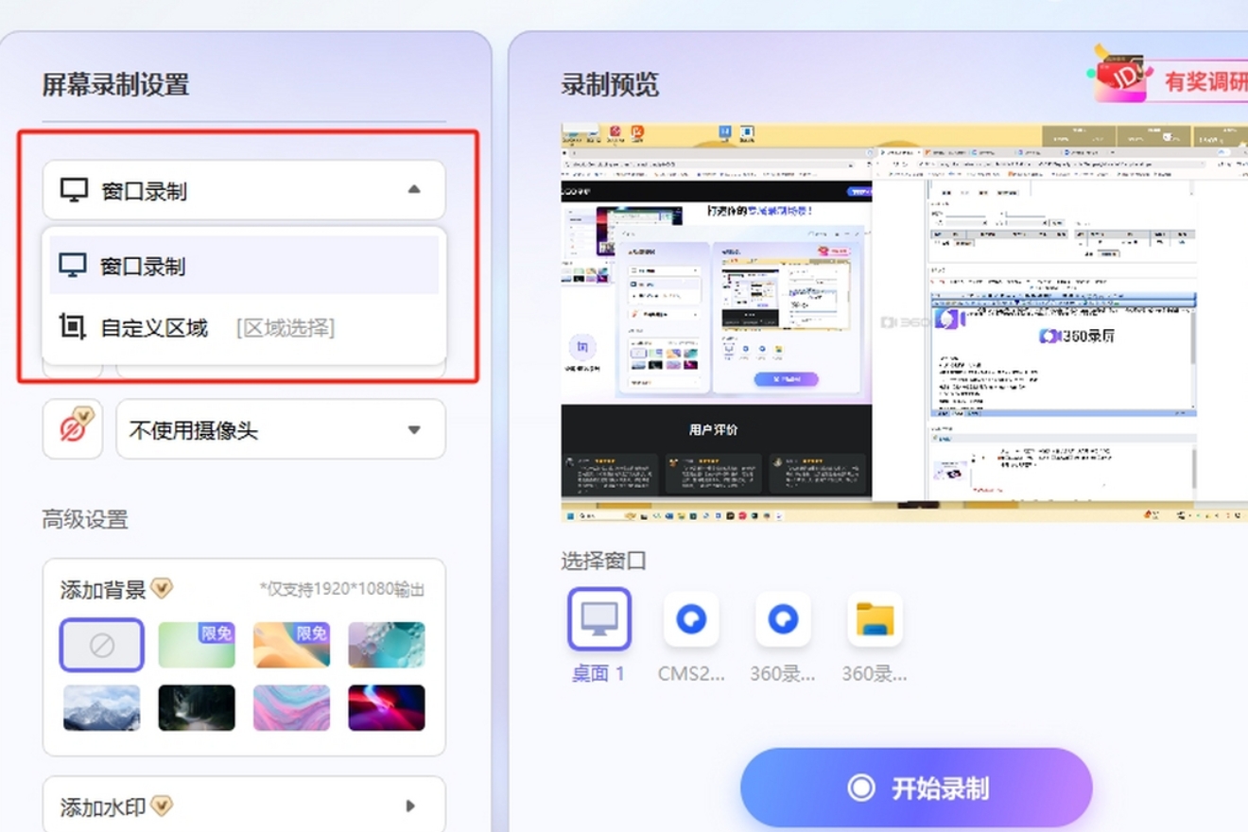This screenshot has width=1248, height=832.
Task: Click the 屏幕录制设置 heading
Action: (x=115, y=85)
